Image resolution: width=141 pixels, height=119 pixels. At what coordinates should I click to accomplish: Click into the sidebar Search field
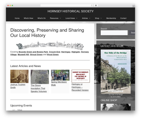tap(114, 33)
